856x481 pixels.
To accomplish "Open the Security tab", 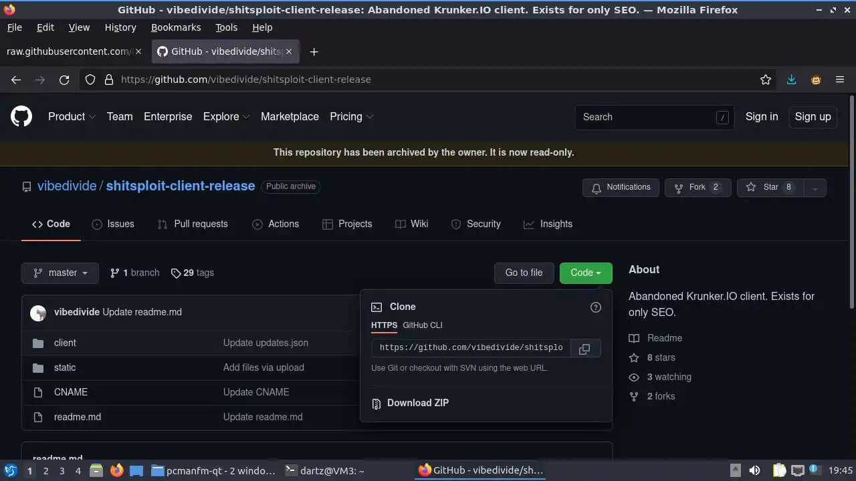I will pos(475,224).
